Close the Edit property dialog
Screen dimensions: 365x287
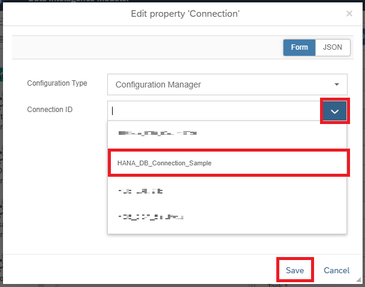(x=349, y=13)
